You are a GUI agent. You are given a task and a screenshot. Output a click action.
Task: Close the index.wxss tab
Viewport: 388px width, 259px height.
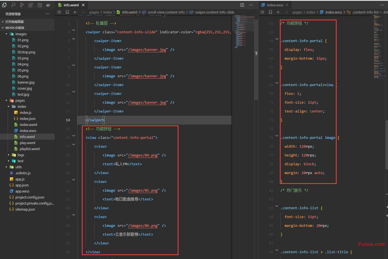287,5
